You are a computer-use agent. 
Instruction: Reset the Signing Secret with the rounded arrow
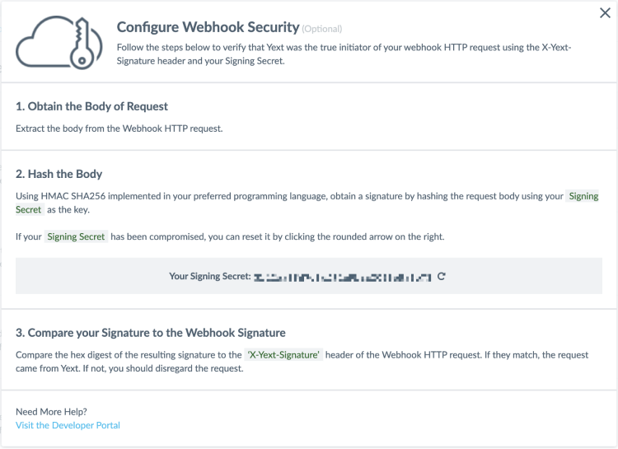[x=442, y=276]
